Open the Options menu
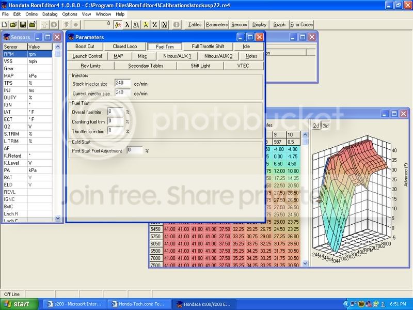Viewport: 413px width, 310px height. 70,14
